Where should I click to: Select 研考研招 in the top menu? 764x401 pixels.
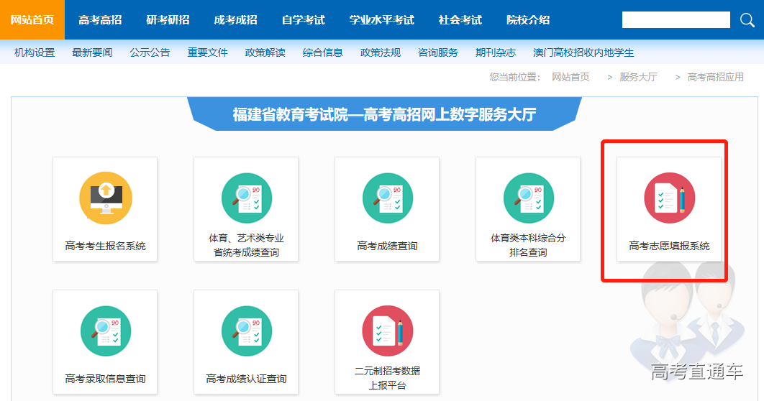[168, 19]
